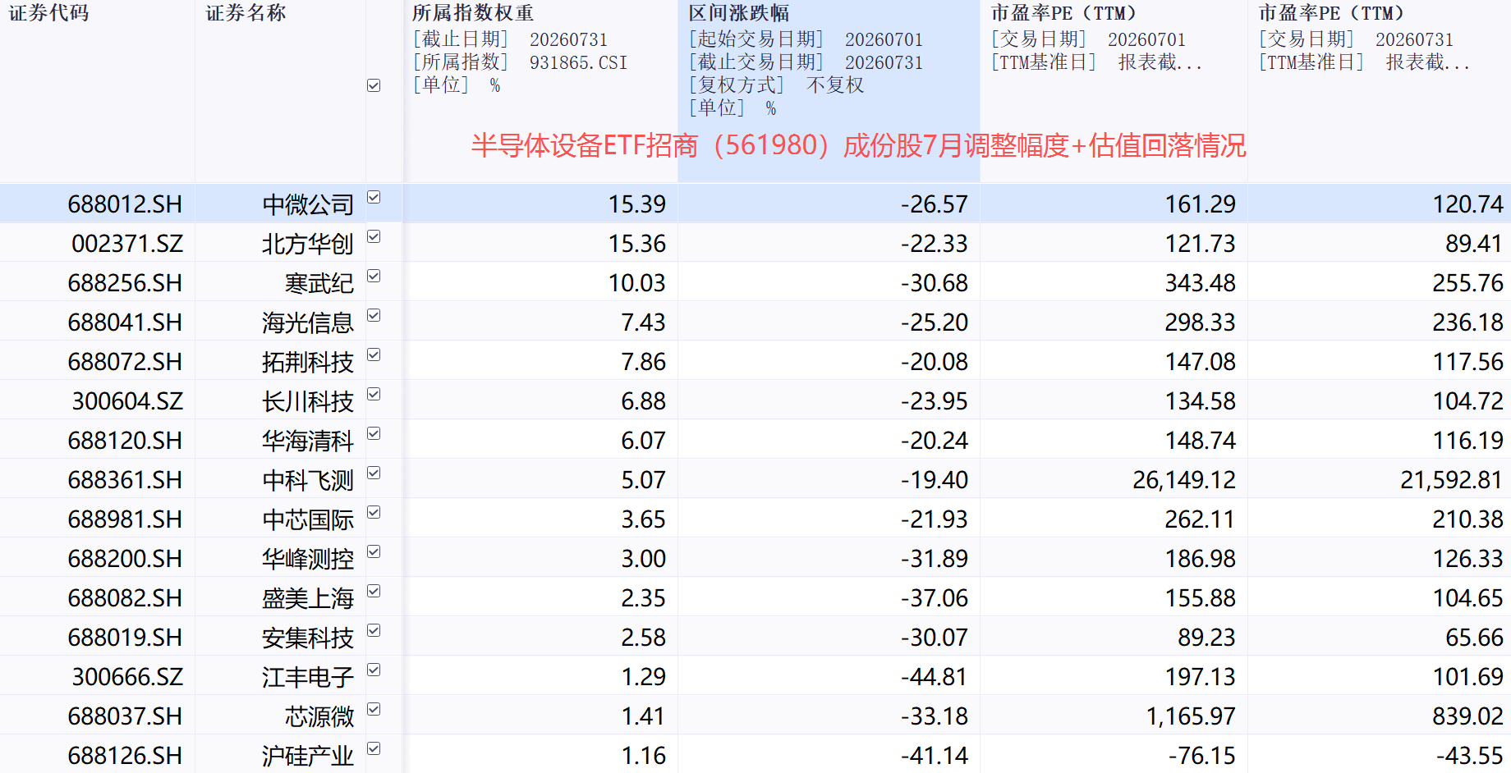Viewport: 1511px width, 773px height.
Task: Select stock code 688072.SH
Action: pos(125,361)
